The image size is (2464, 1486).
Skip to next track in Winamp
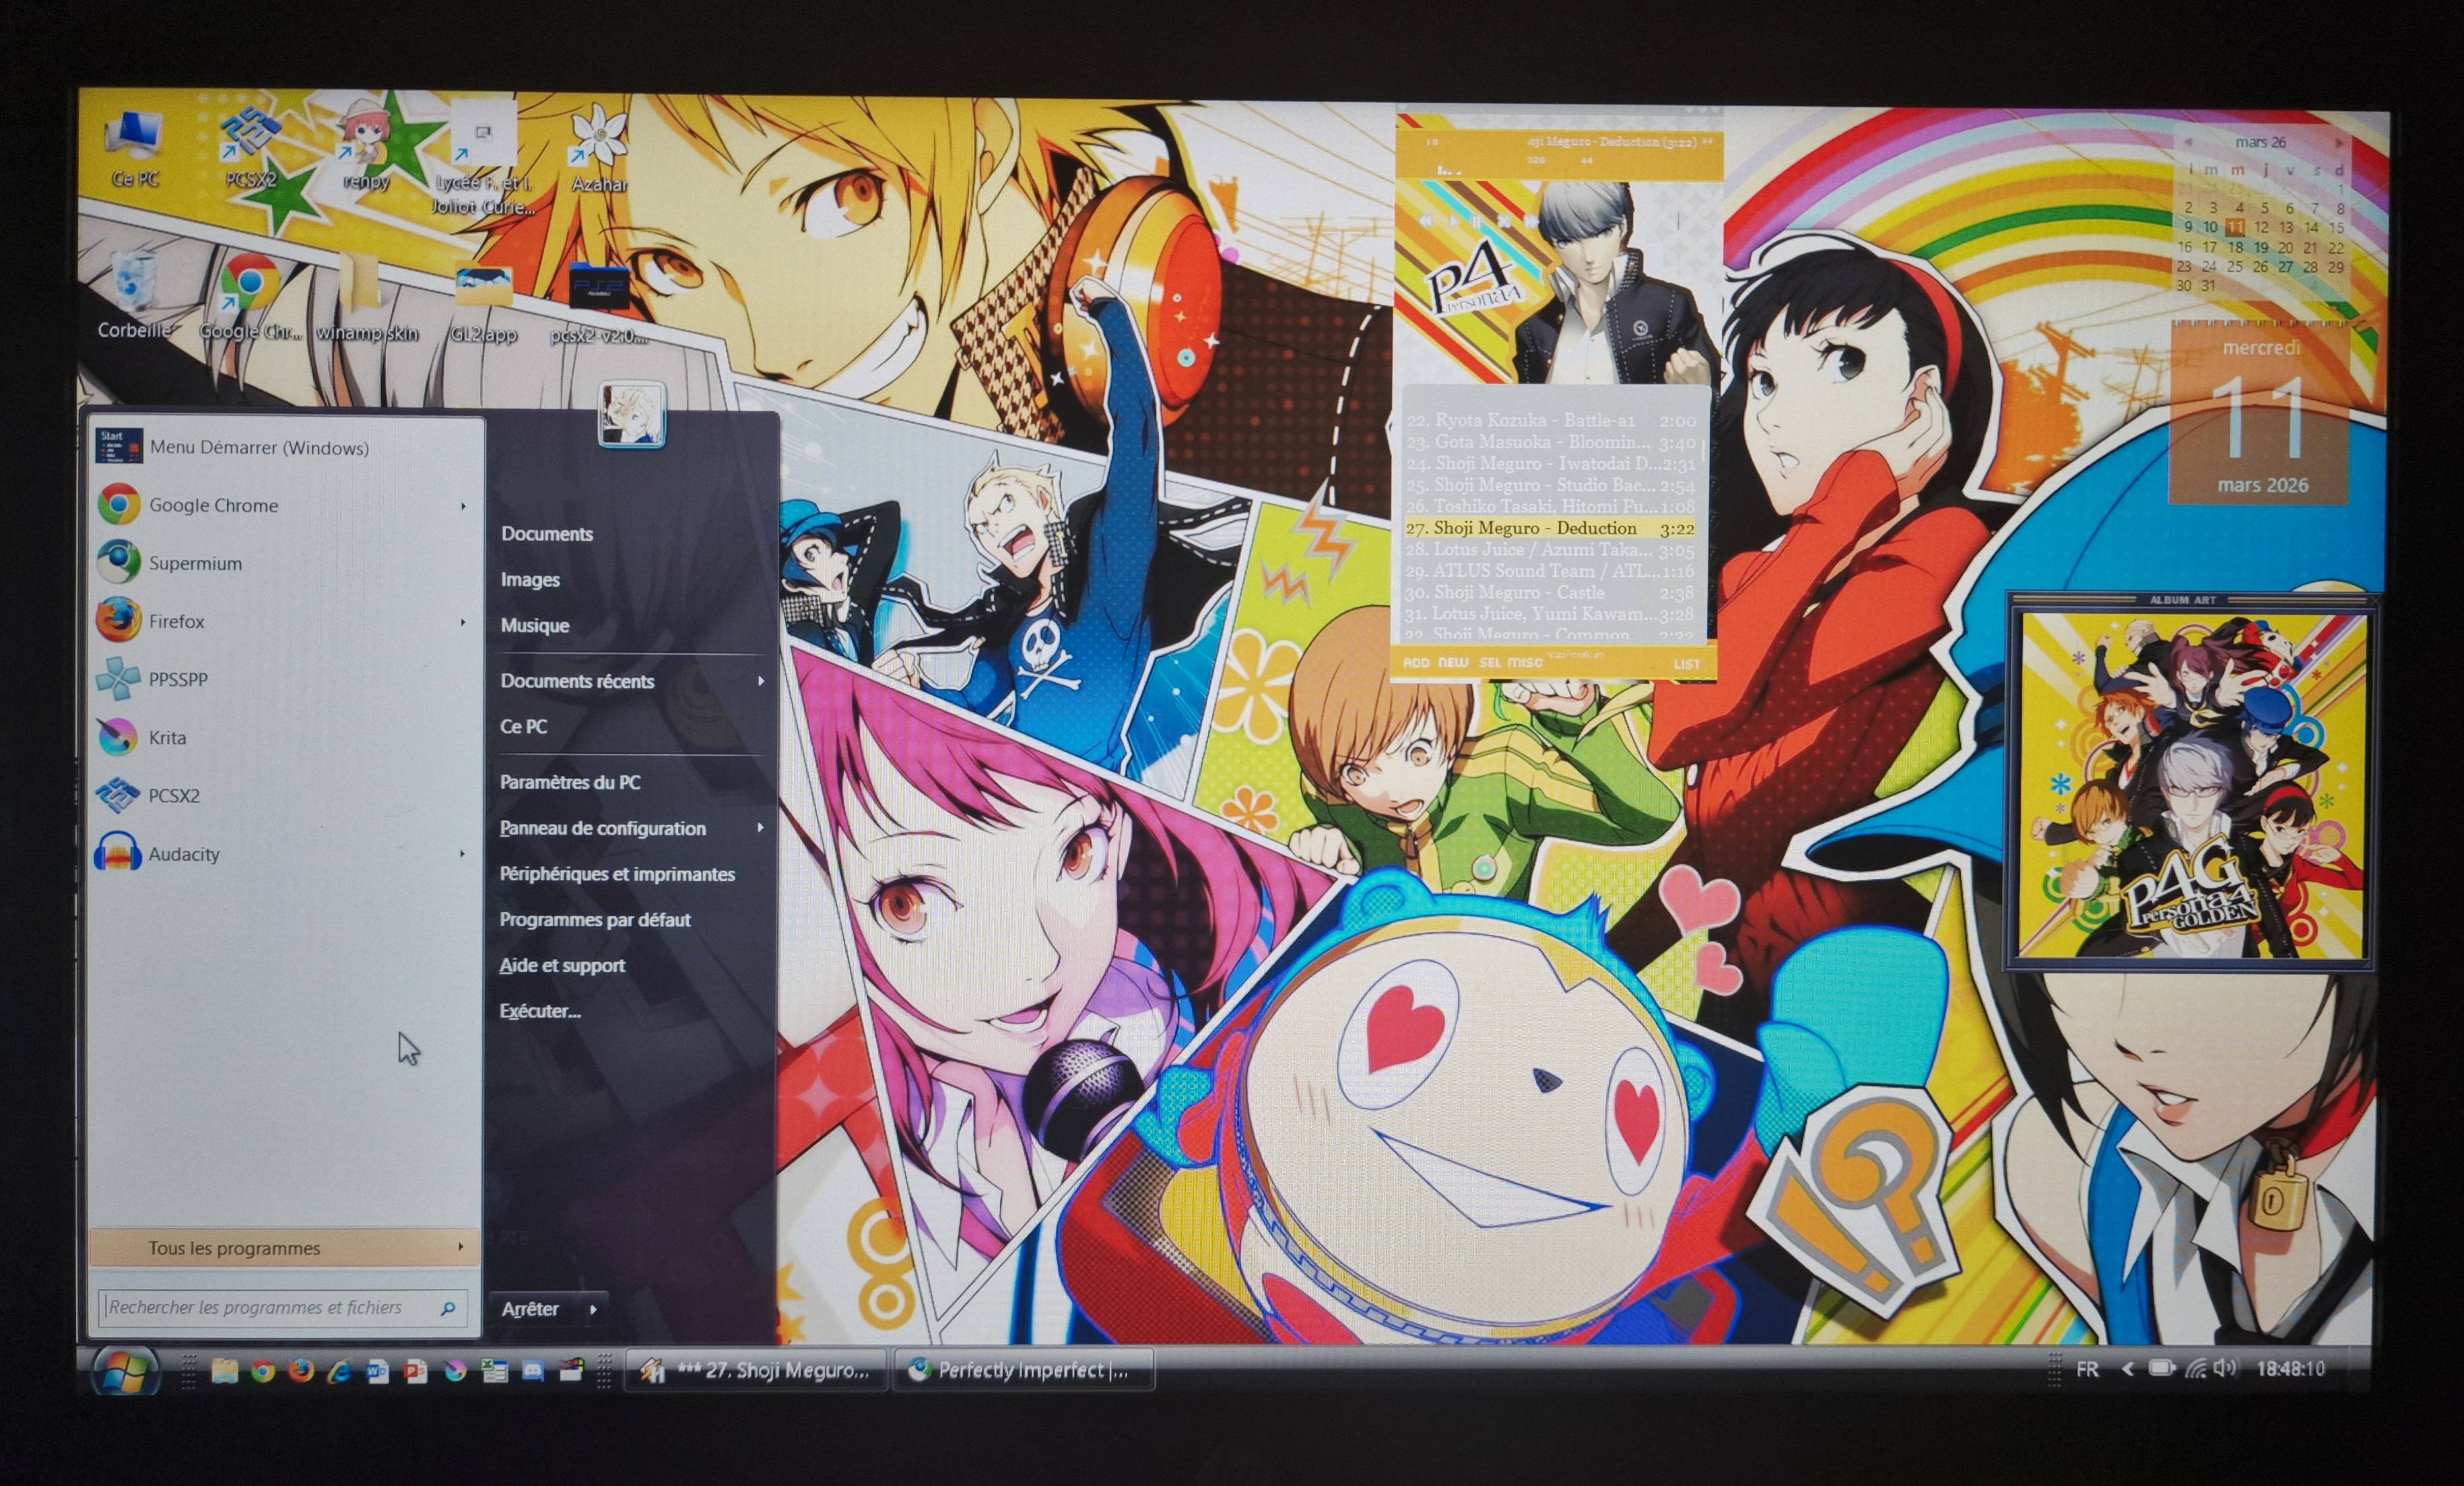pyautogui.click(x=1531, y=222)
